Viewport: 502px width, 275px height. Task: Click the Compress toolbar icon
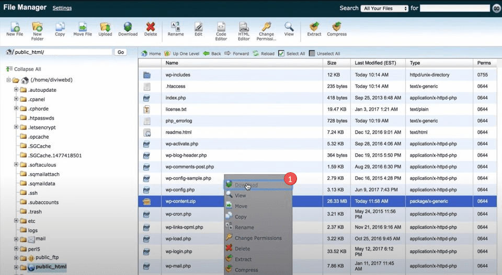337,27
